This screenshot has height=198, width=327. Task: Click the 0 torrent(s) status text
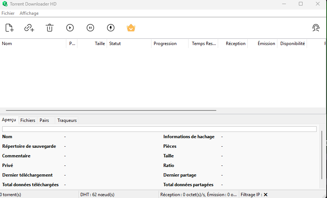coord(11,195)
